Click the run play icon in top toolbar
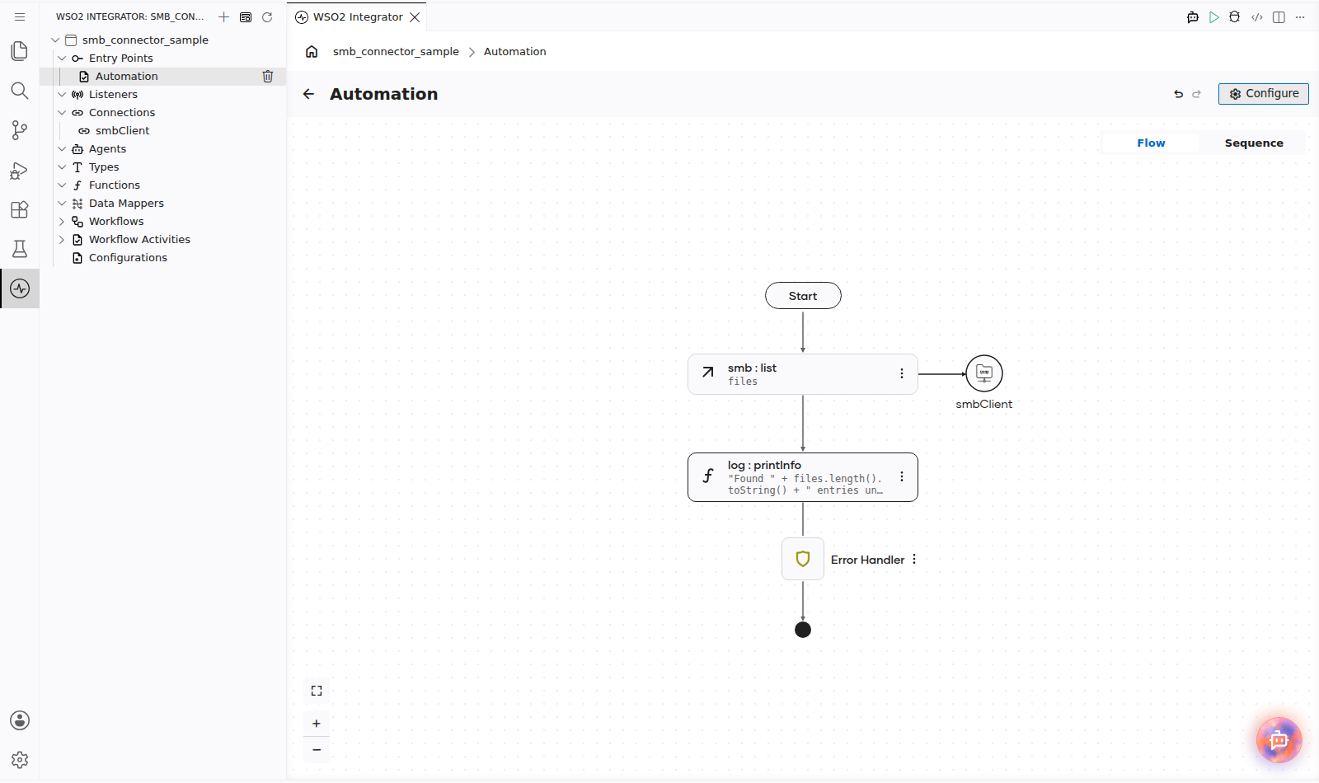1319x783 pixels. 1213,16
